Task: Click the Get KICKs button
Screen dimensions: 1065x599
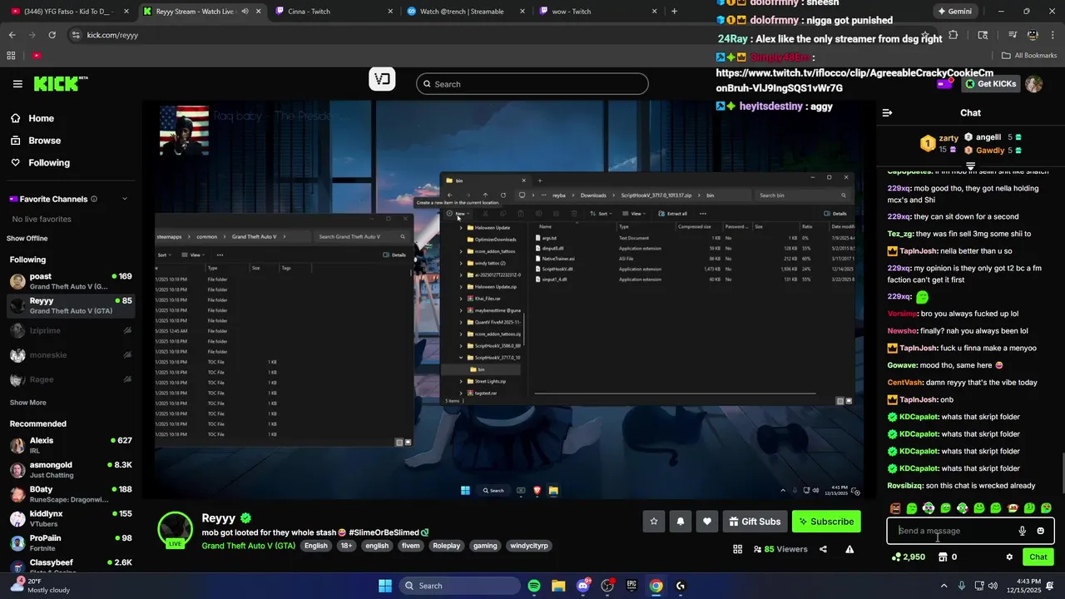Action: click(x=991, y=84)
